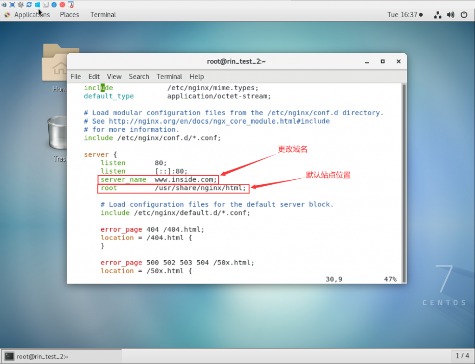475x364 pixels.
Task: Click the terminal vertical scrollbar
Action: (x=404, y=181)
